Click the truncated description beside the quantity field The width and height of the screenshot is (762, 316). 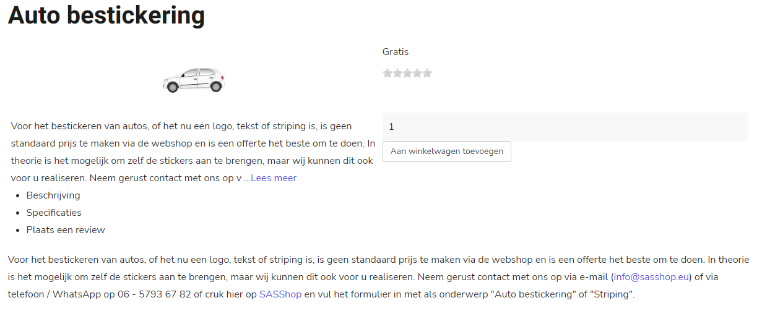[x=193, y=152]
